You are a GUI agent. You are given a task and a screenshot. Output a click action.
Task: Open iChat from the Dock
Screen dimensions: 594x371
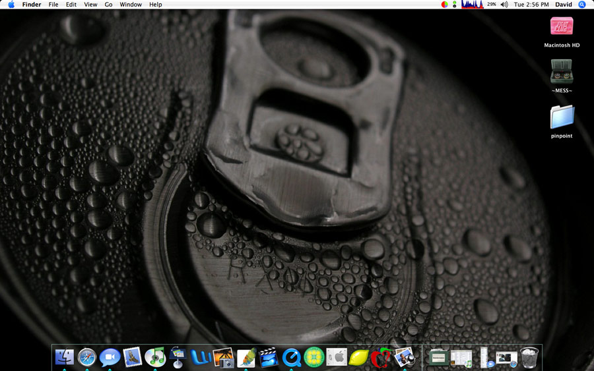tap(110, 357)
